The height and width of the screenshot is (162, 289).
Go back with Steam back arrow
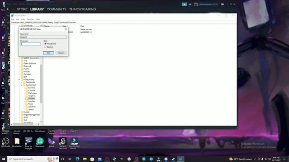8,9
